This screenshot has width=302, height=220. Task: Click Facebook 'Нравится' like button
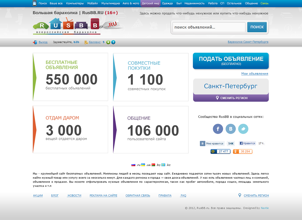[x=247, y=143]
